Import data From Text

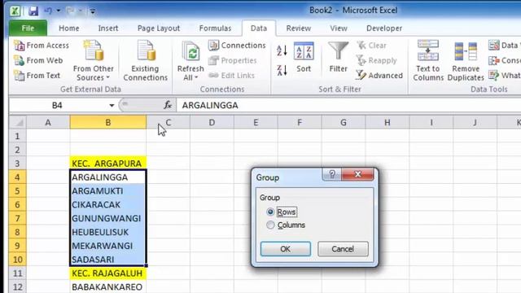point(37,76)
